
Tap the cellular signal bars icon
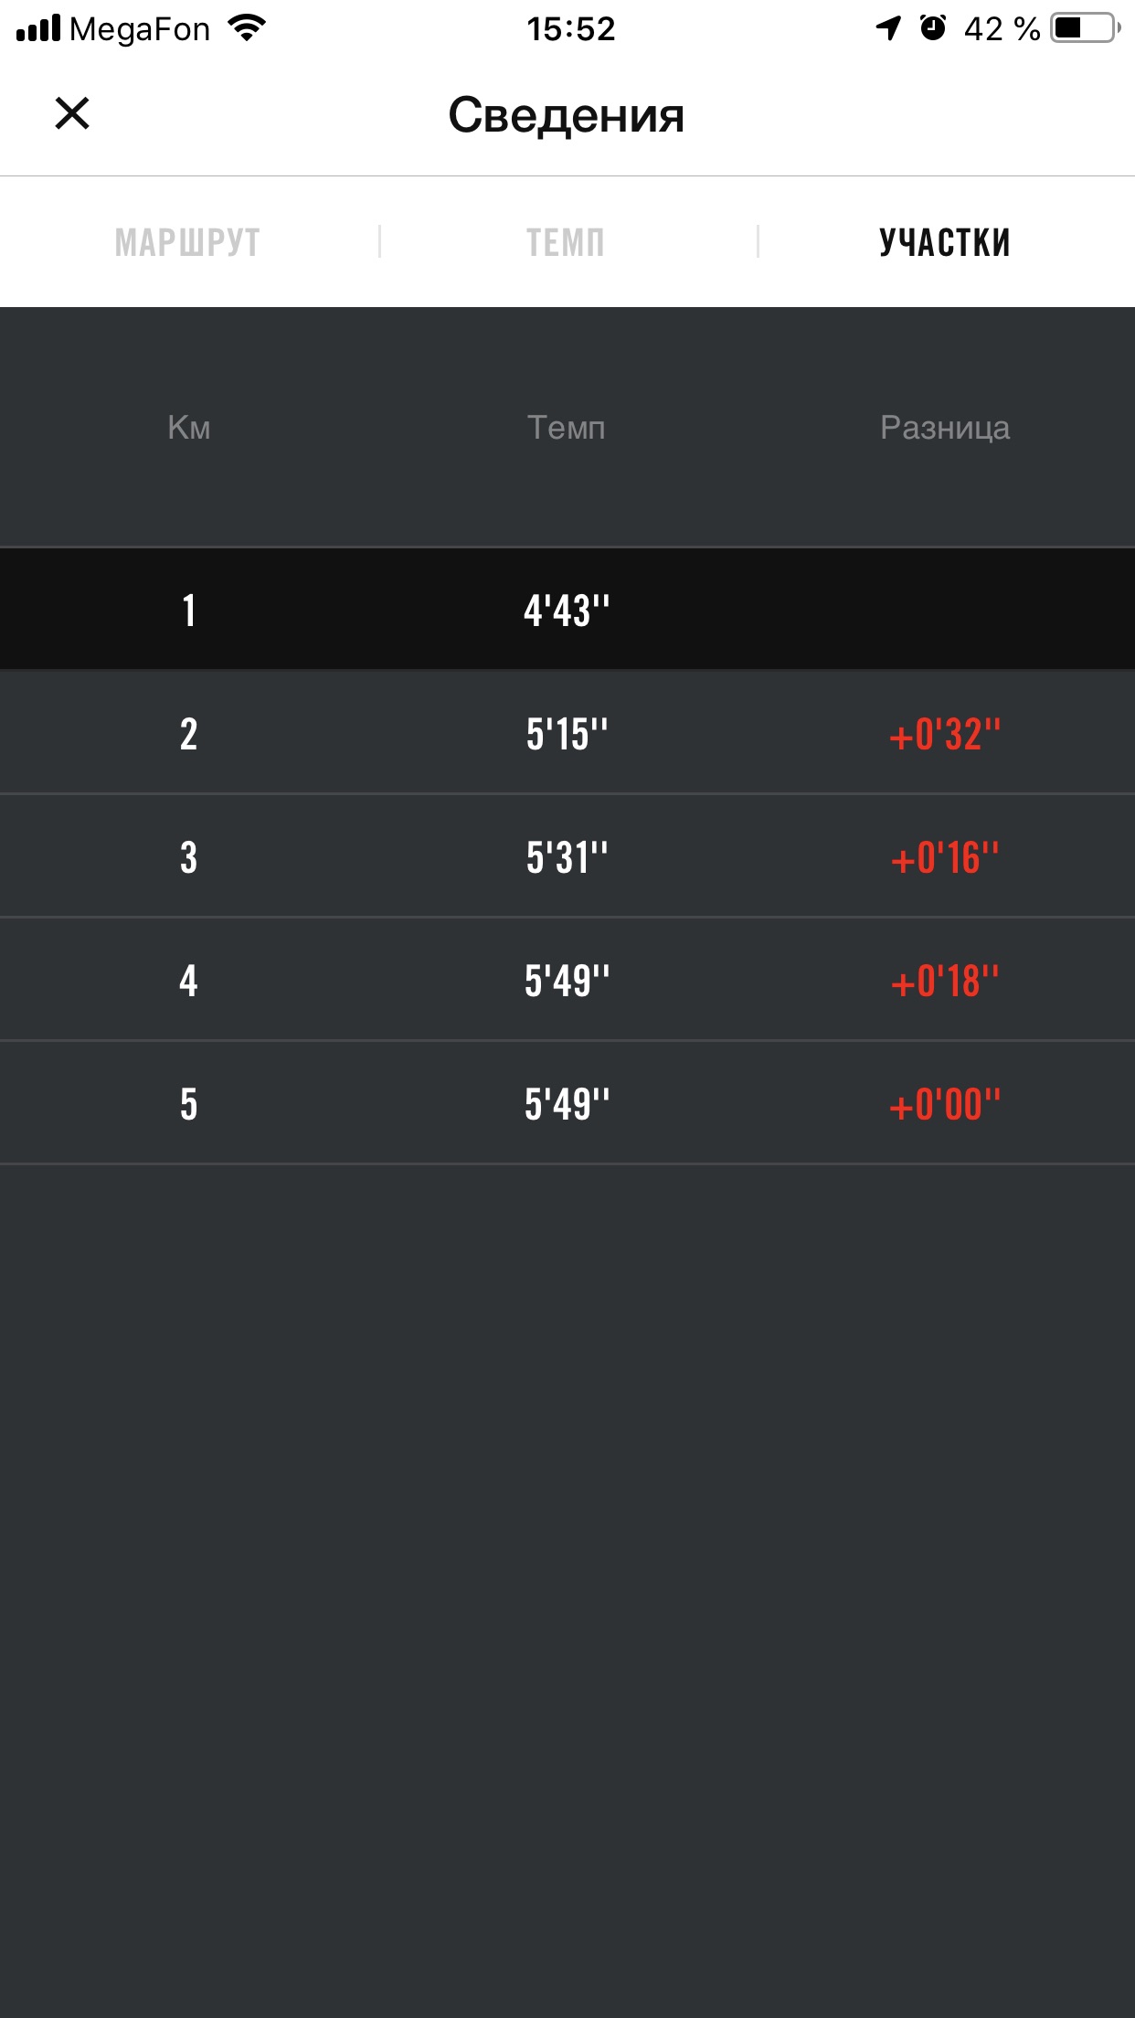[x=38, y=28]
